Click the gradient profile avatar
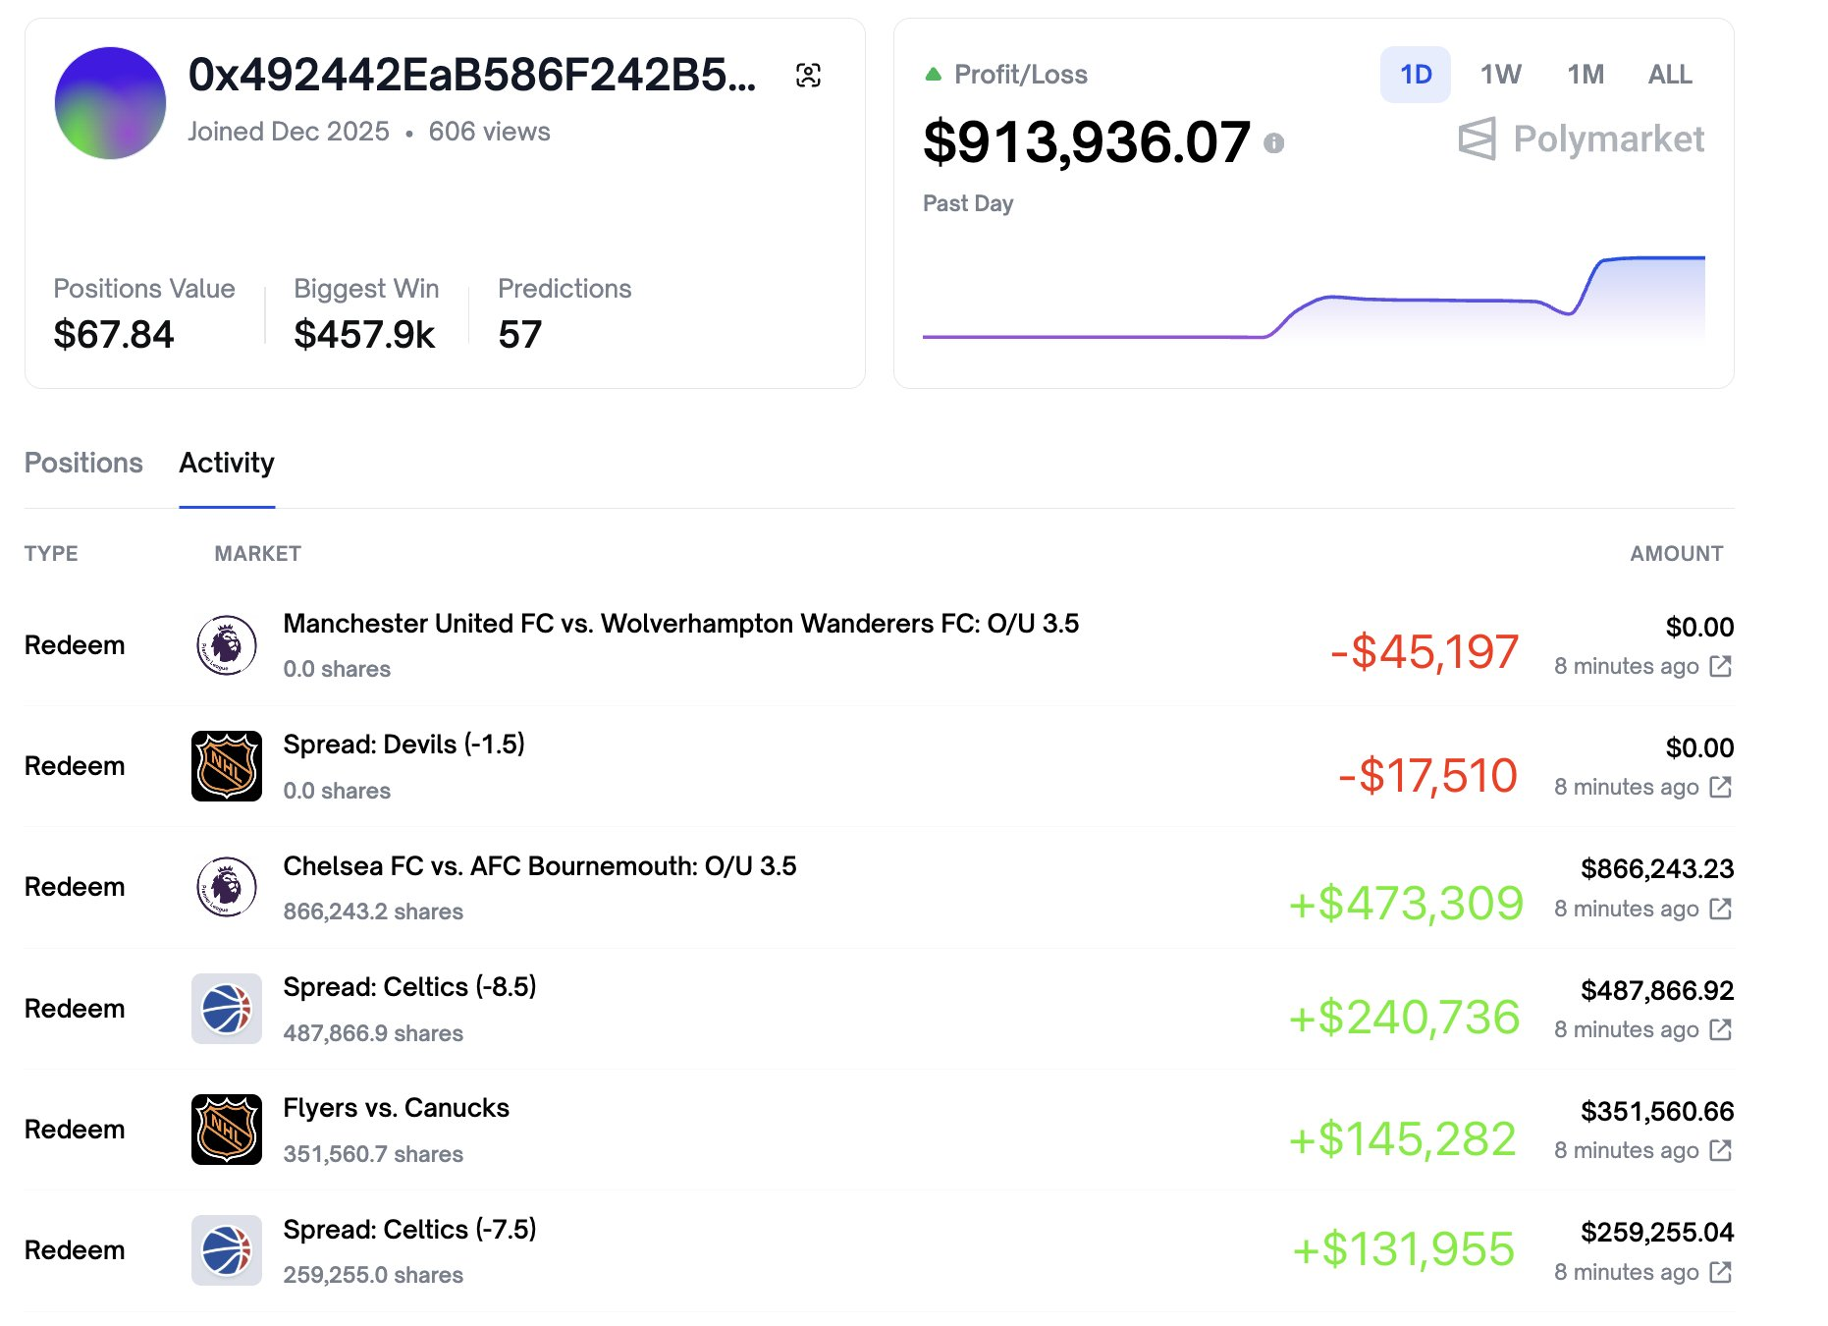The image size is (1828, 1326). [x=110, y=103]
